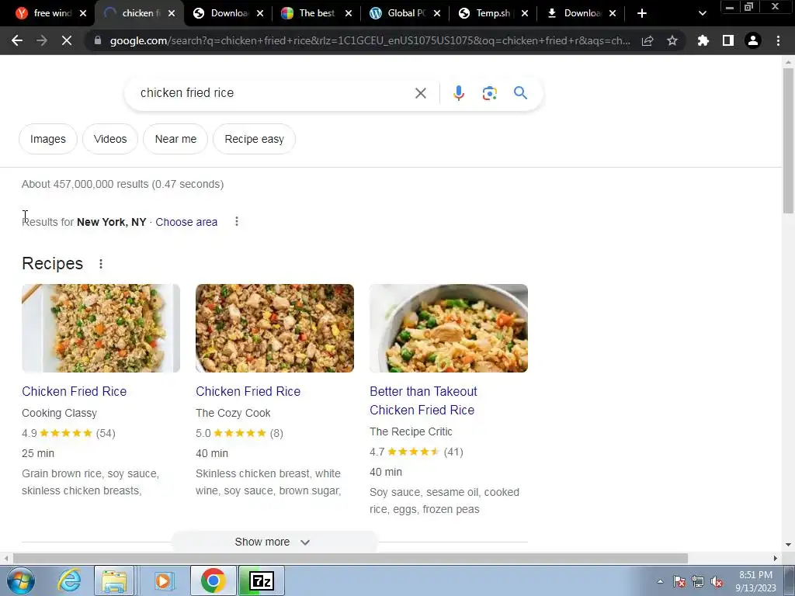Click the '25 min' cook time text

38,453
